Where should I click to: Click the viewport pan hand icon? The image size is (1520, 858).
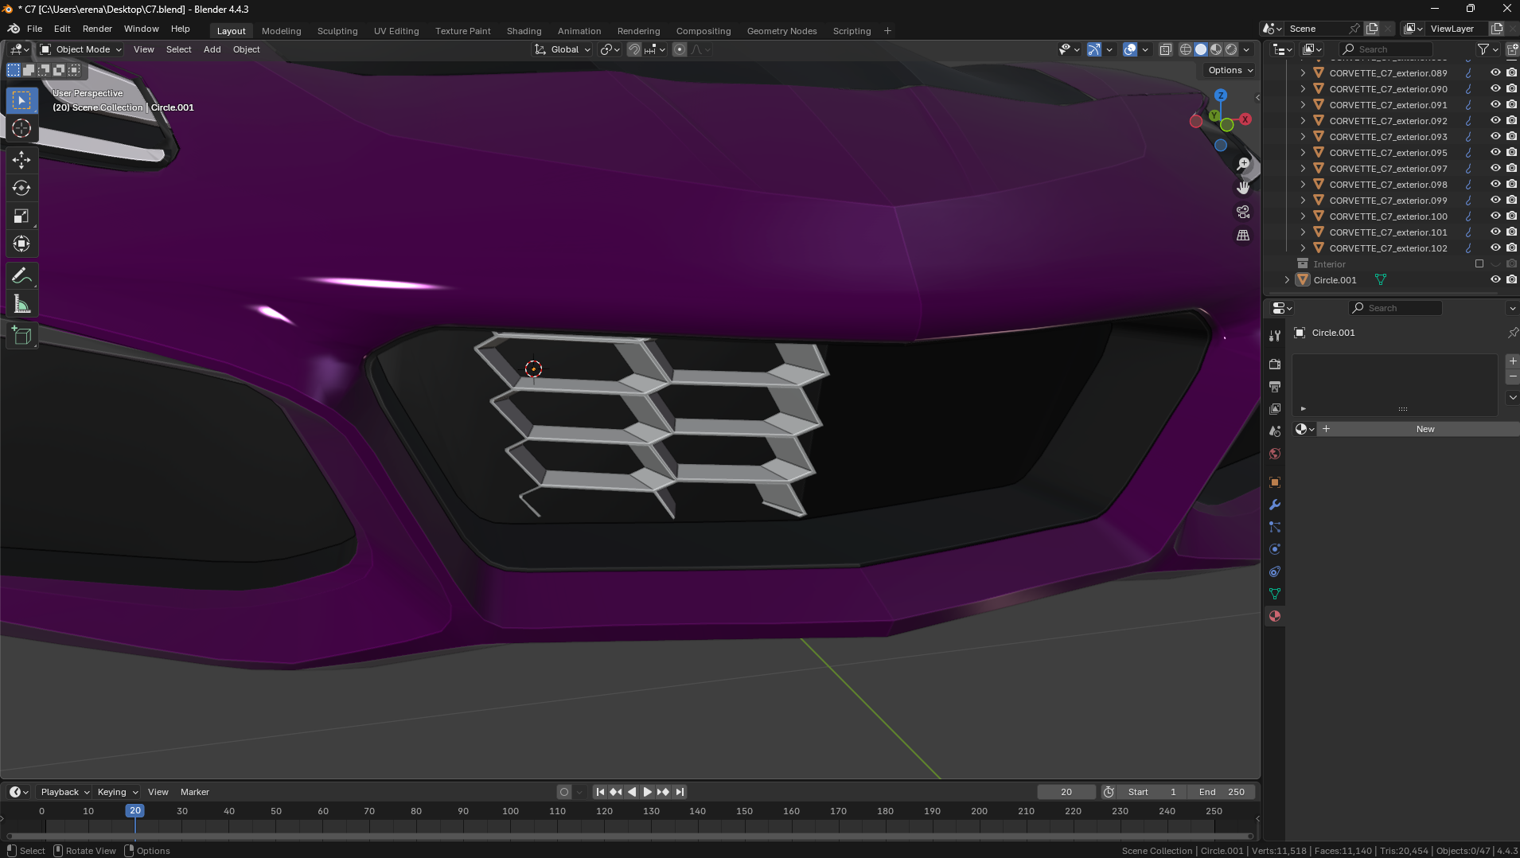(1243, 188)
